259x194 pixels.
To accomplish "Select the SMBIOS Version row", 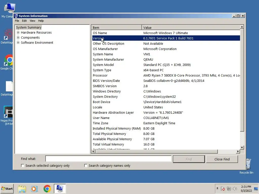I will (166, 86).
